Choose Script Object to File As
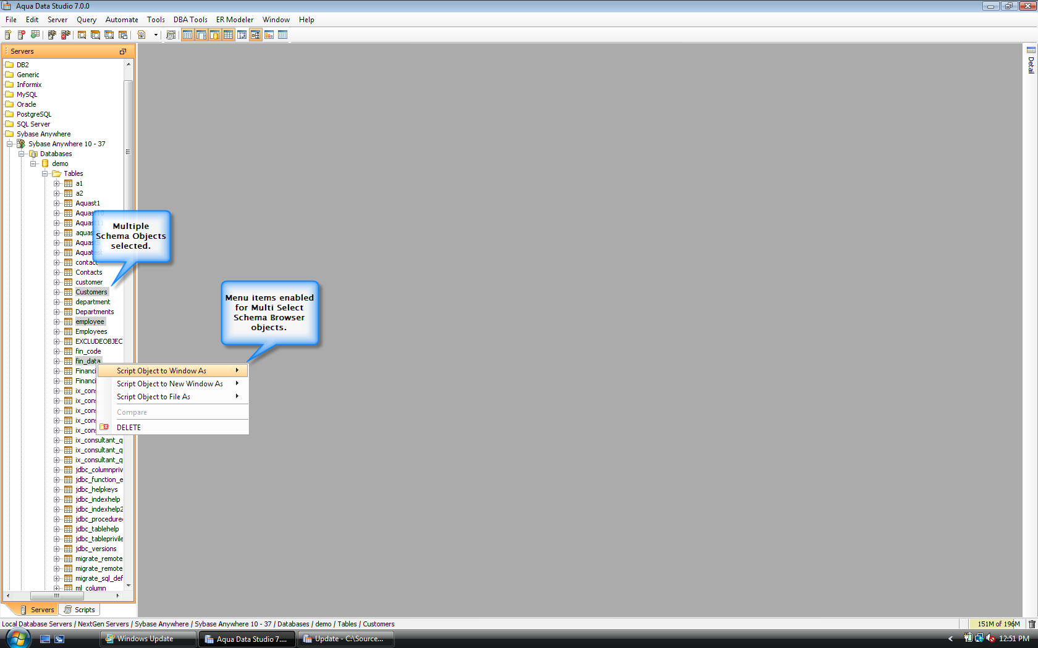 point(173,397)
